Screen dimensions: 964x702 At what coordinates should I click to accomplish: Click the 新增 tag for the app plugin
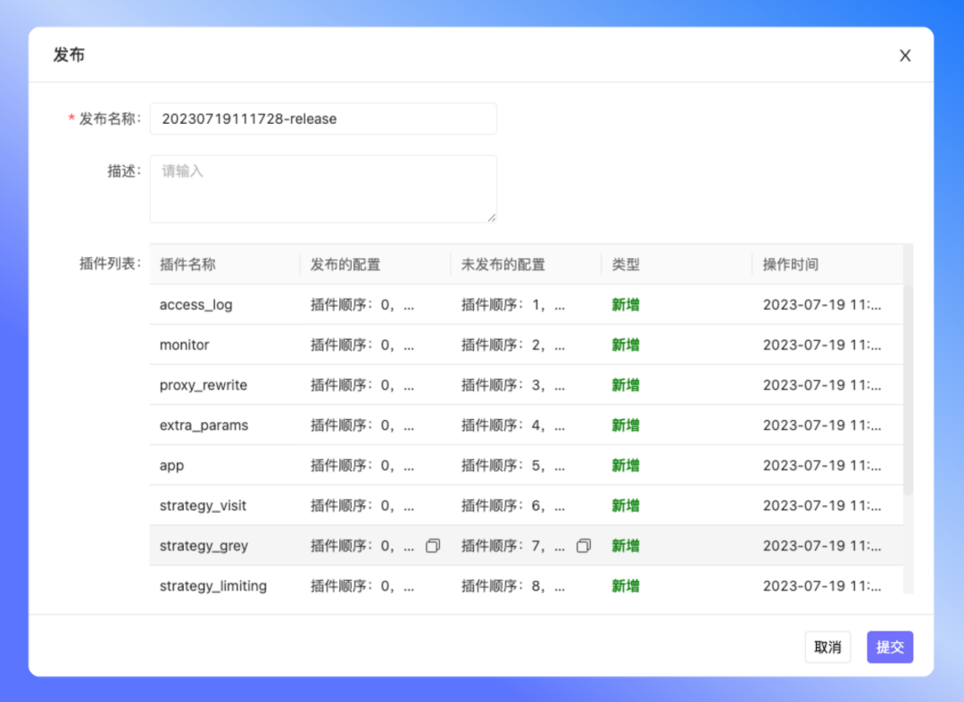625,465
